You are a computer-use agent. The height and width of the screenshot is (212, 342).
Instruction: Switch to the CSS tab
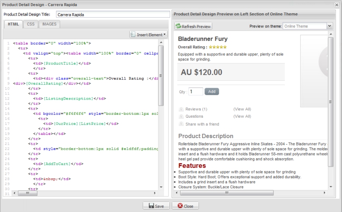31,24
